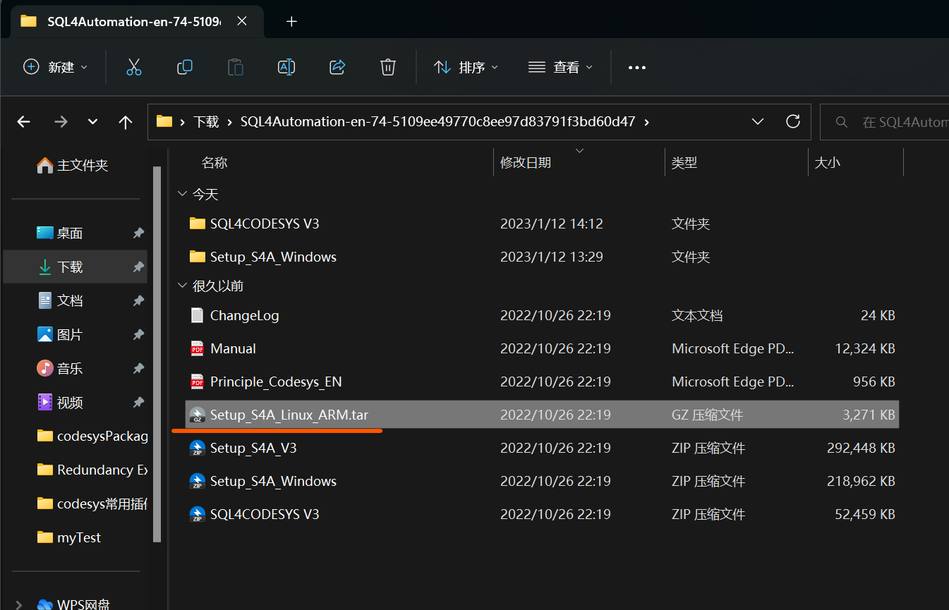Click the Rename icon in toolbar
The image size is (949, 610).
(286, 67)
